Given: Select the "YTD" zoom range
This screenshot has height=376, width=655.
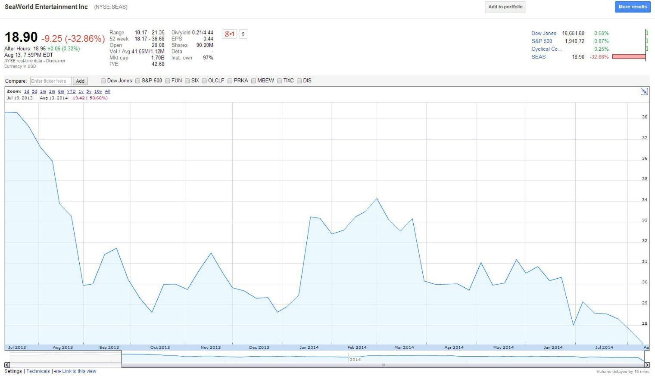Looking at the screenshot, I should pos(70,91).
